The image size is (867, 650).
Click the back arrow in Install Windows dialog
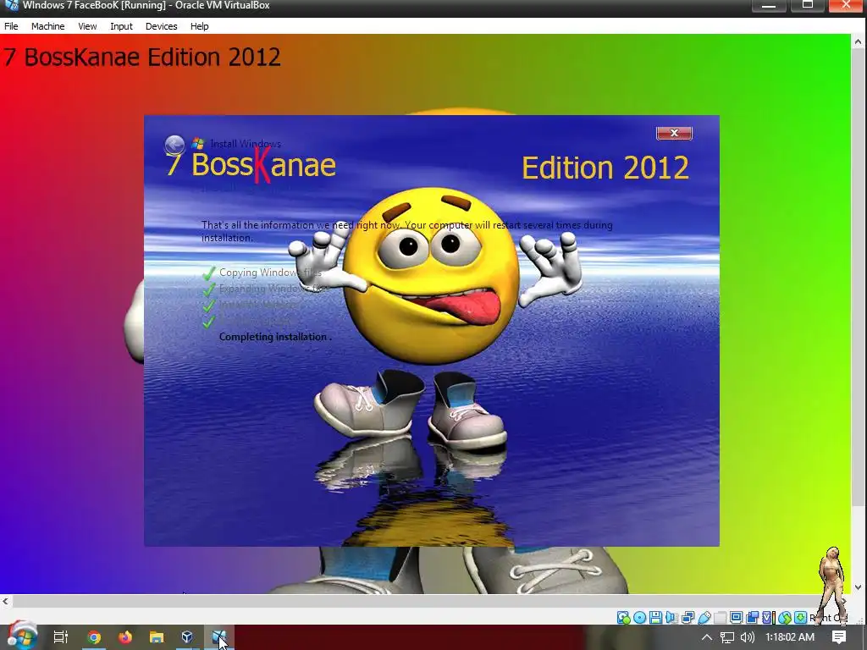point(174,145)
